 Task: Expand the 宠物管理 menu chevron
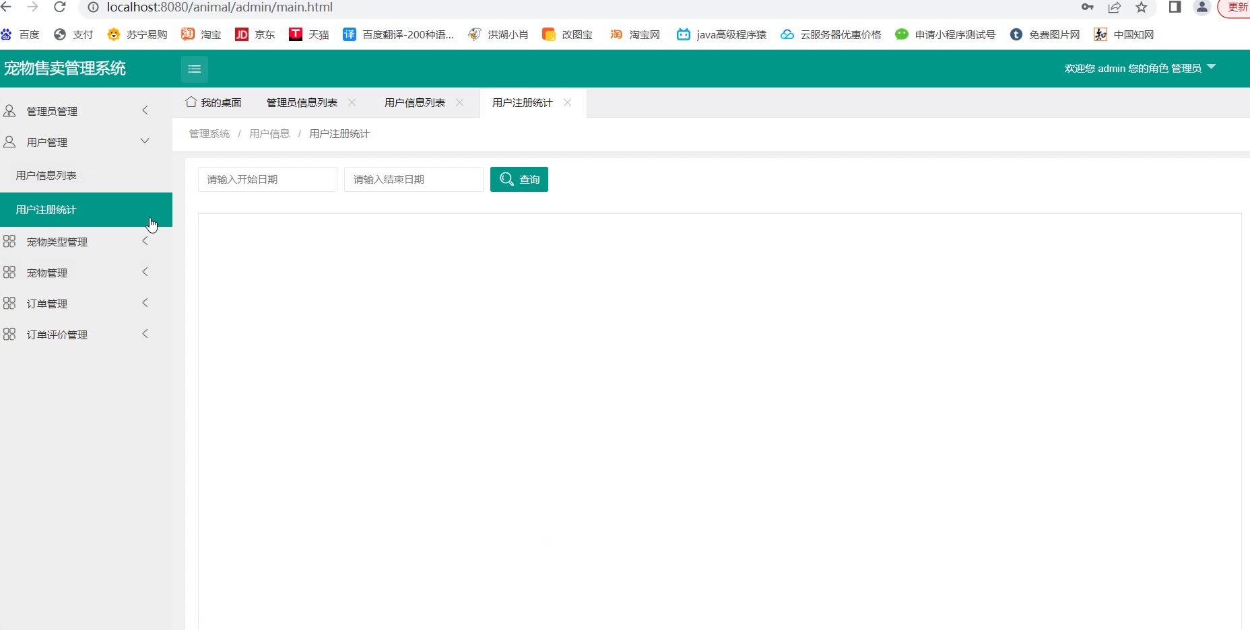click(145, 272)
